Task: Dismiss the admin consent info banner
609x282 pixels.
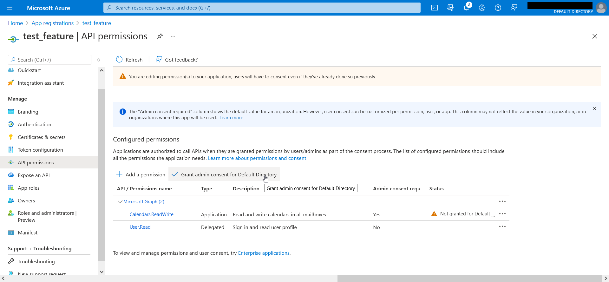Action: click(594, 108)
